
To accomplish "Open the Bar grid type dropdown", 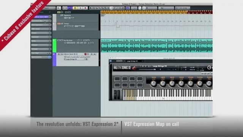I will tap(166, 8).
